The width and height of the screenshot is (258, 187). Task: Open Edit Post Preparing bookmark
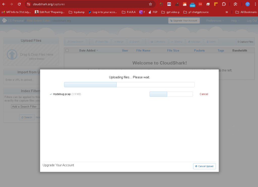pyautogui.click(x=50, y=12)
